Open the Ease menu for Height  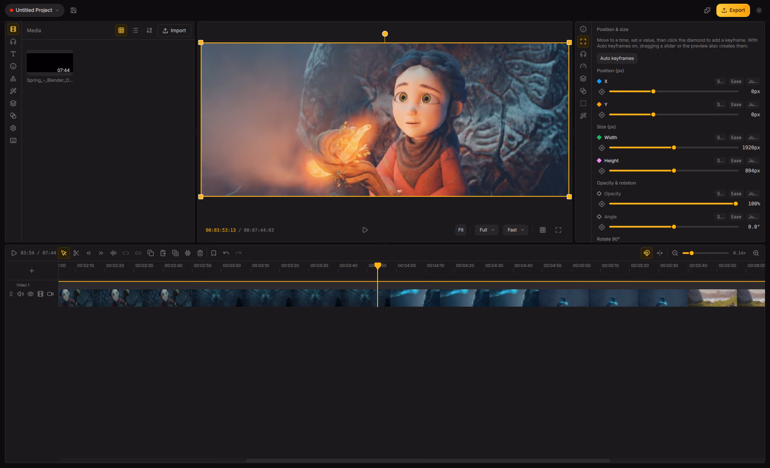736,161
